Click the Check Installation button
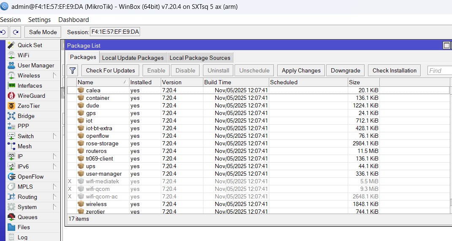This screenshot has width=452, height=241. tap(394, 70)
